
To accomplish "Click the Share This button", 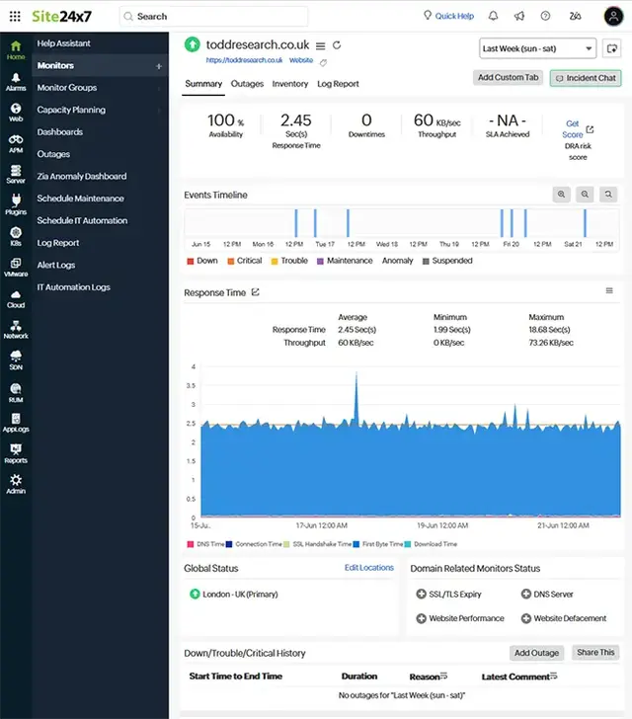I will (595, 652).
